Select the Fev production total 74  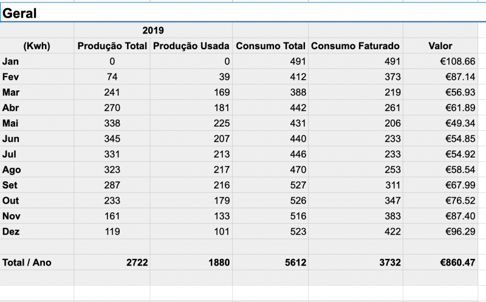pos(112,77)
